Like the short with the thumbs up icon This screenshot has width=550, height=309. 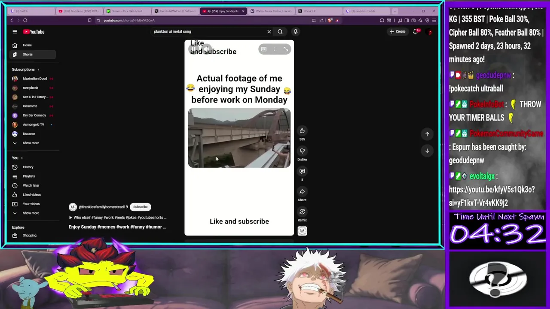(x=302, y=131)
